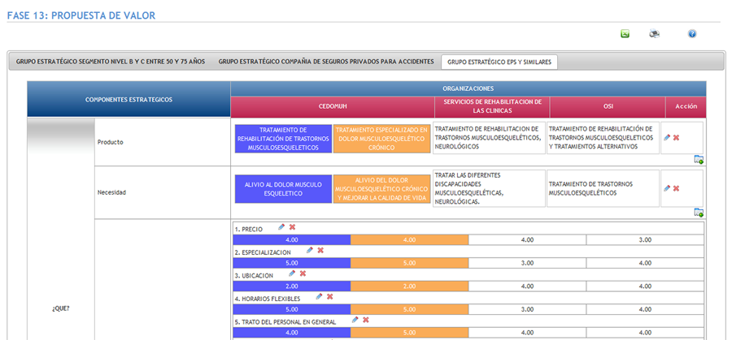Image resolution: width=732 pixels, height=340 pixels.
Task: Open the blue help icon
Action: pyautogui.click(x=692, y=34)
